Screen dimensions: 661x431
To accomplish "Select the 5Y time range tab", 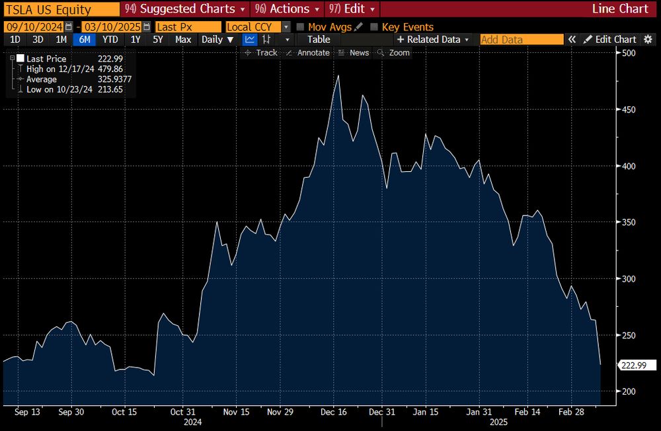I will [158, 40].
